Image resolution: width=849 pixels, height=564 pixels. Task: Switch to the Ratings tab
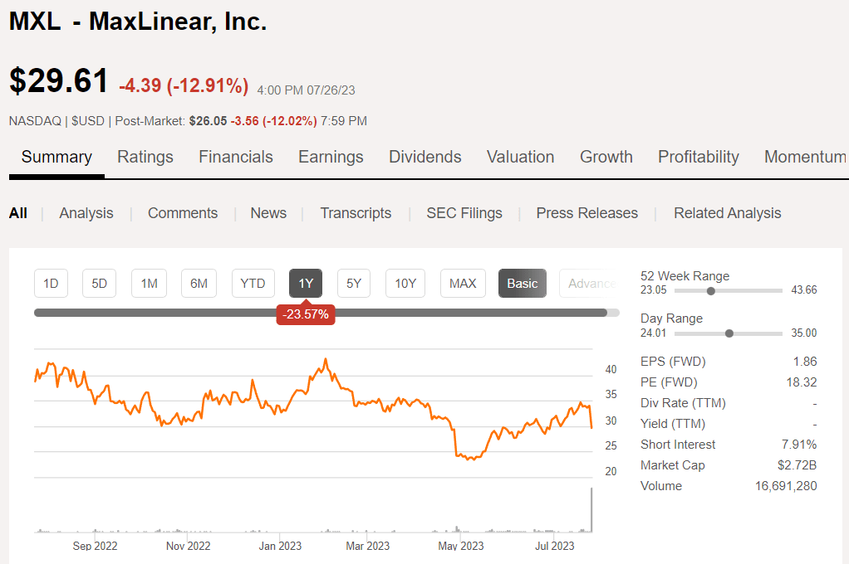145,157
